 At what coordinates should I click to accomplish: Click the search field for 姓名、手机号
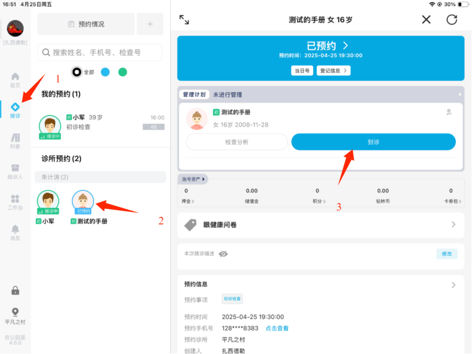tap(100, 52)
